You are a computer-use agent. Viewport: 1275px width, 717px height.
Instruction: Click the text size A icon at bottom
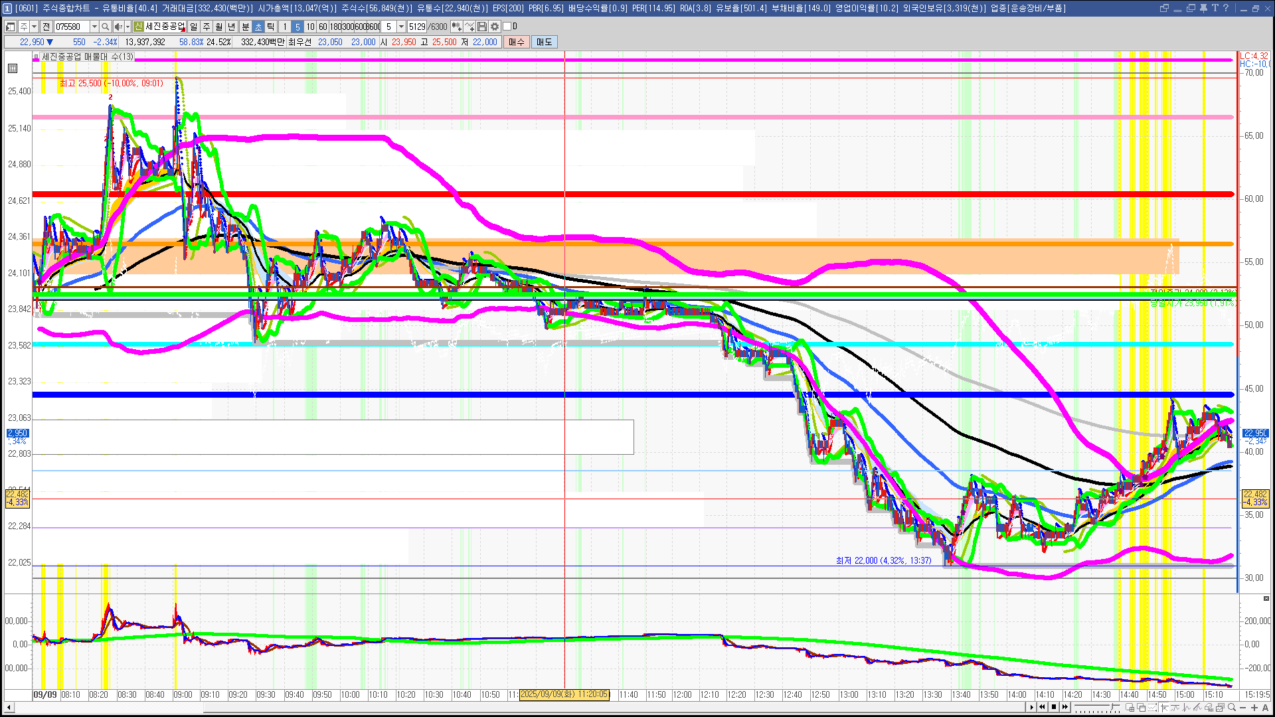coord(1266,708)
